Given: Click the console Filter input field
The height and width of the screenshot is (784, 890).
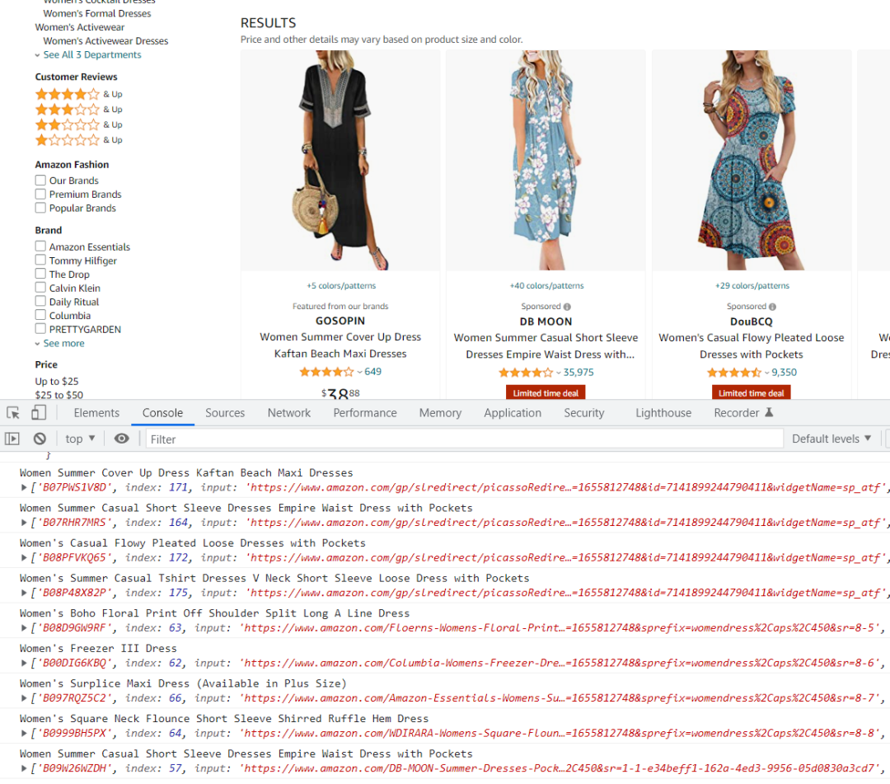Looking at the screenshot, I should click(464, 439).
